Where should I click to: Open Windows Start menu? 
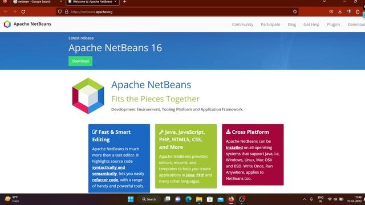click(x=131, y=199)
